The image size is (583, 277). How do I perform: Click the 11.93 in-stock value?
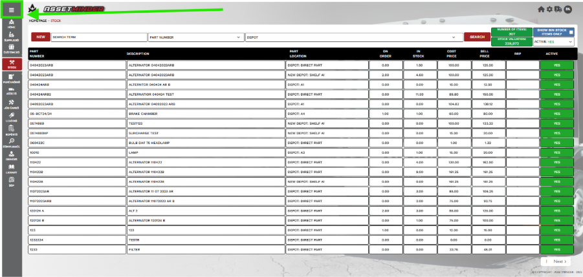click(x=420, y=94)
